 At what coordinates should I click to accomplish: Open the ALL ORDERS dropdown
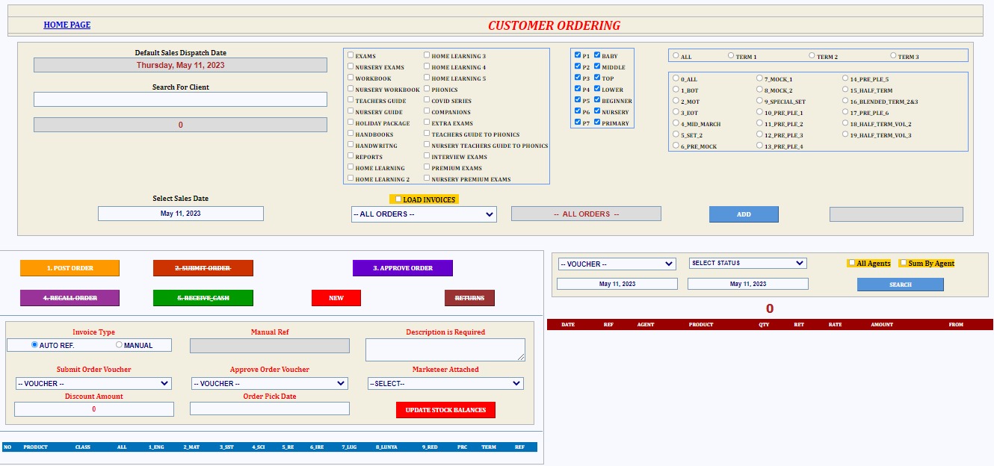pyautogui.click(x=424, y=214)
